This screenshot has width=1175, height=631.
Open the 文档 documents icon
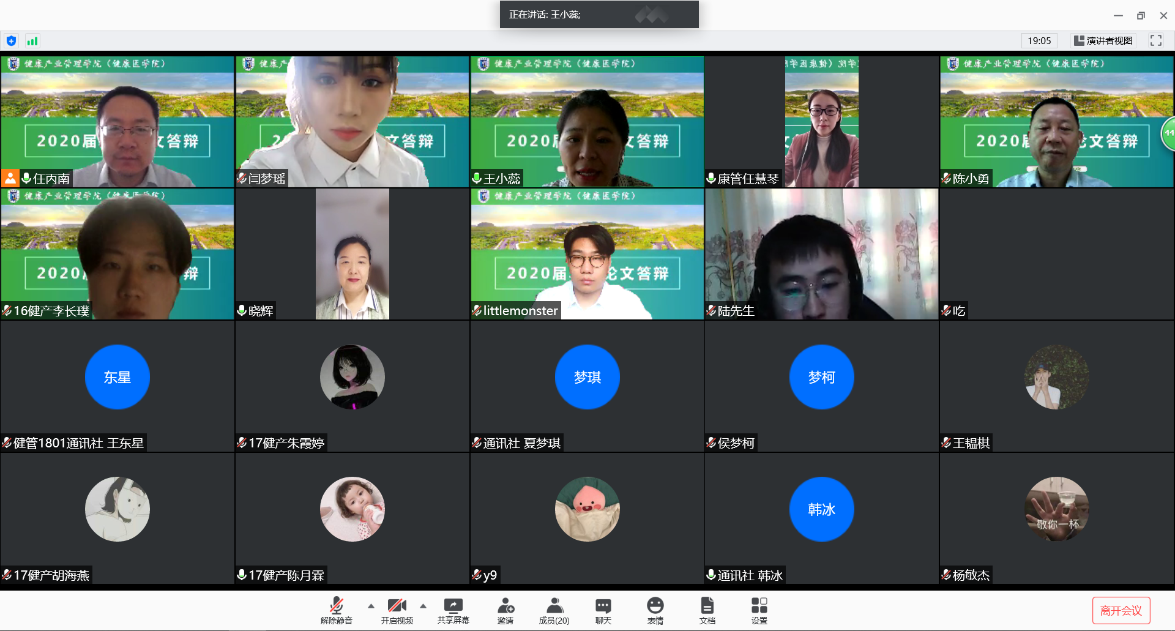pos(707,610)
